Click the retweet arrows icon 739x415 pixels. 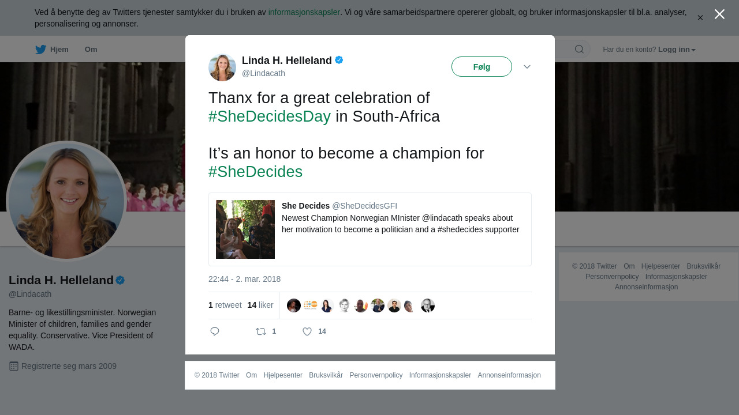[261, 331]
